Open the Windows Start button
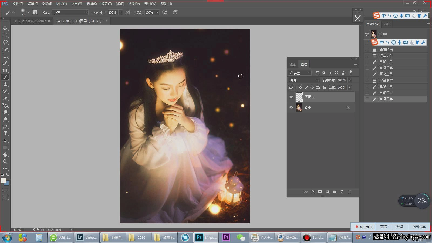This screenshot has width=432, height=243. coord(7,238)
